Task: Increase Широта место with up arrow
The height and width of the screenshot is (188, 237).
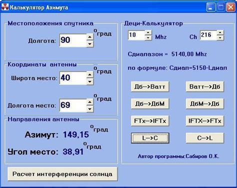Action: pyautogui.click(x=90, y=75)
